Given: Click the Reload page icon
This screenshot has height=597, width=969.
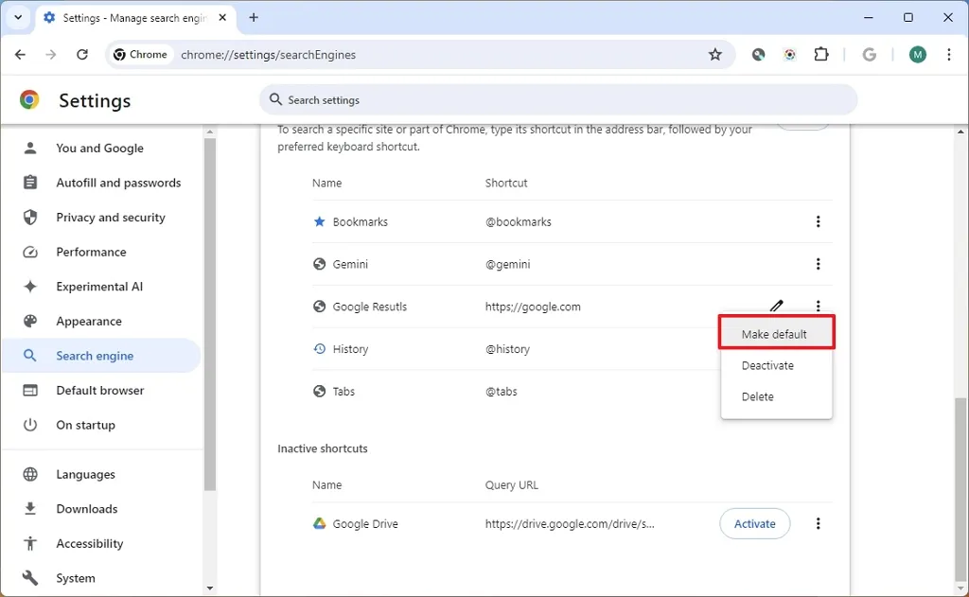Looking at the screenshot, I should click(x=82, y=54).
